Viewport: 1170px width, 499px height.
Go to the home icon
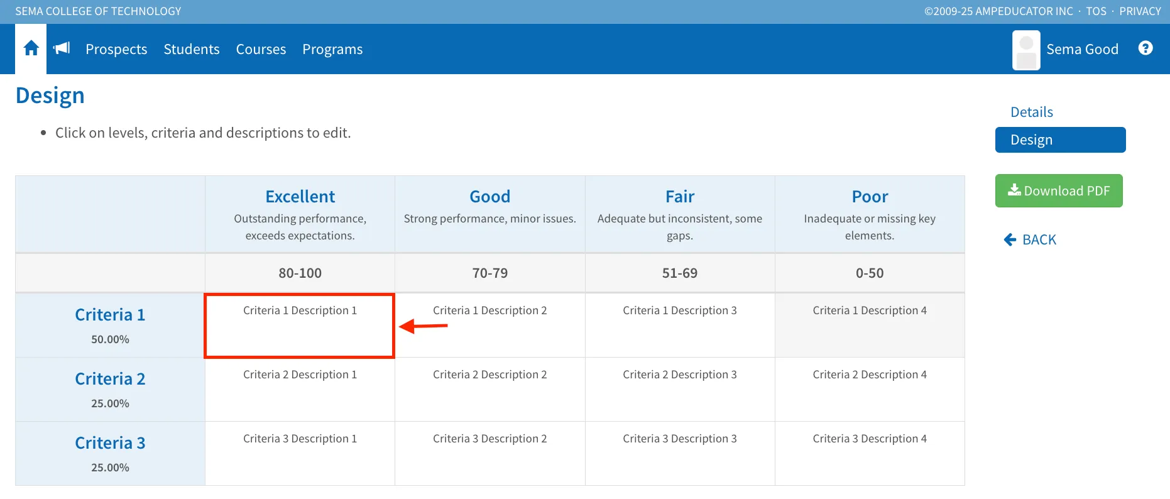pos(31,49)
